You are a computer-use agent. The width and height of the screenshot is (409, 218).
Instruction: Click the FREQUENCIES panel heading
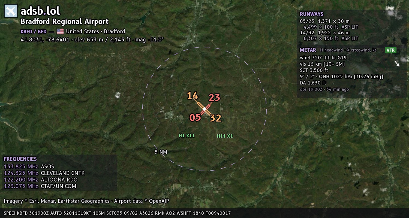point(20,159)
